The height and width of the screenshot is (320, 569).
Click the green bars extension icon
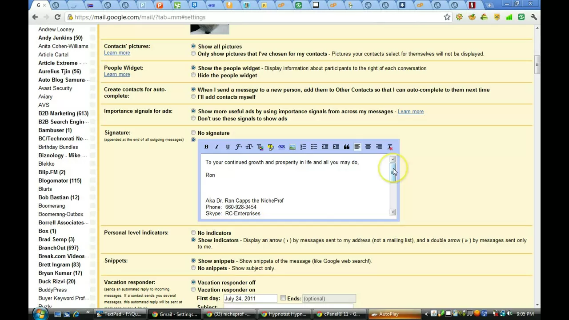[509, 17]
